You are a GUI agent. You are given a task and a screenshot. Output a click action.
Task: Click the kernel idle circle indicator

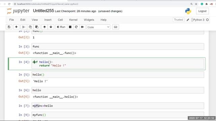coord(207,20)
